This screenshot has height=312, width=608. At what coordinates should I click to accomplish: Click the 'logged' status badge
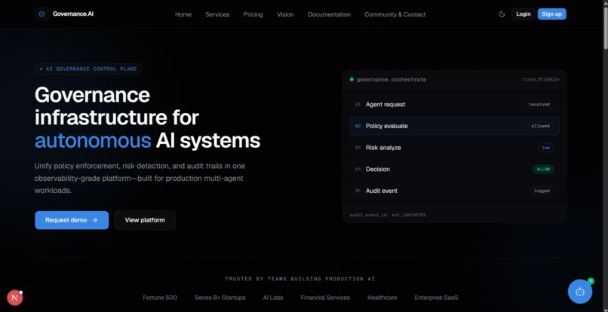point(542,191)
